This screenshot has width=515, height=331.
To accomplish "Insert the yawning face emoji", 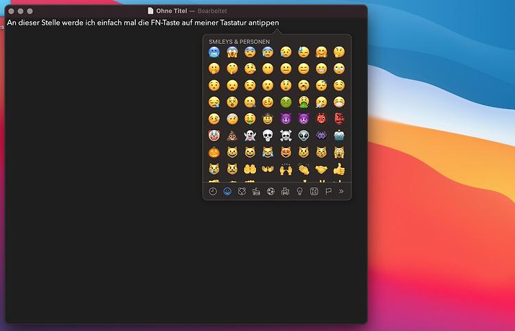I will 304,86.
